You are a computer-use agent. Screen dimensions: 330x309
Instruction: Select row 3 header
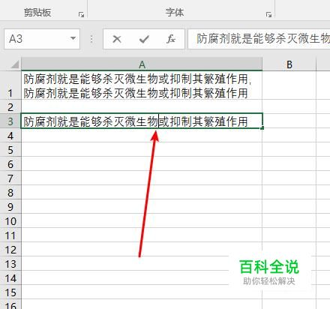click(10, 121)
